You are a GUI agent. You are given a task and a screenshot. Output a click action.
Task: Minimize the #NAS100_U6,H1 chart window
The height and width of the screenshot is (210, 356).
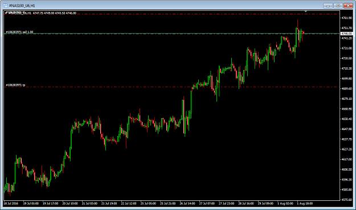pos(328,6)
